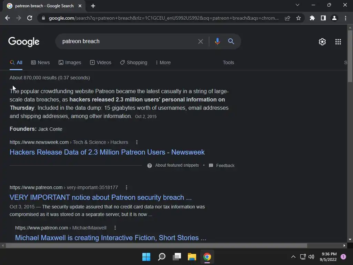Screen dimensions: 353x265
Task: Open Windows Start menu
Action: coord(146,257)
